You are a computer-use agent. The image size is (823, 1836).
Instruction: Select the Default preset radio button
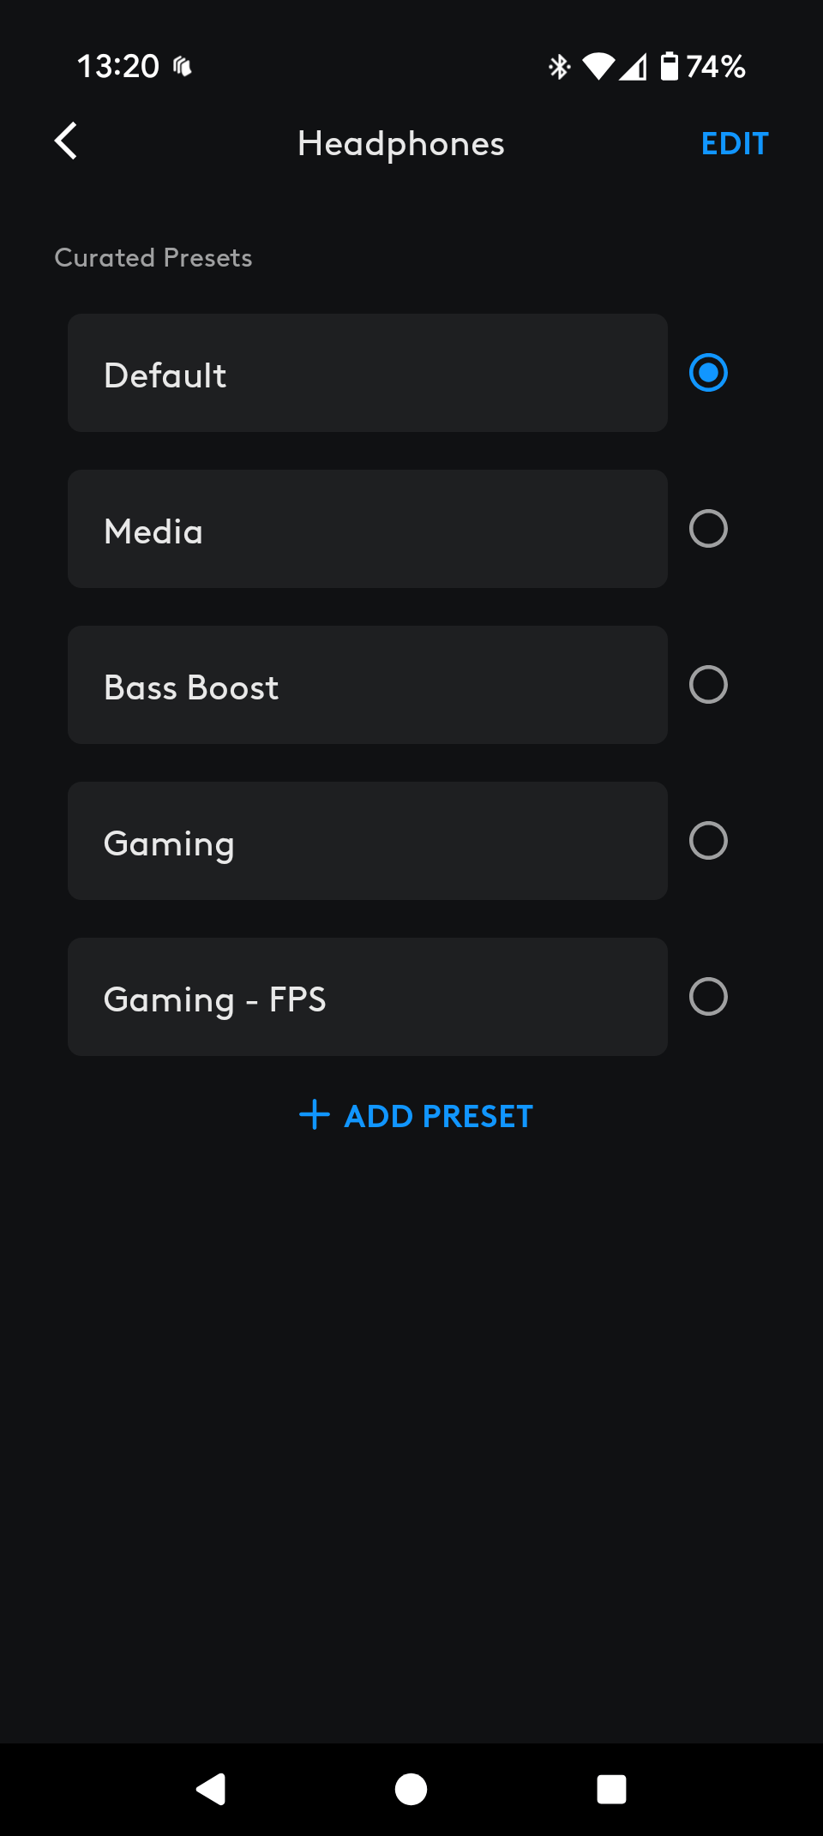[708, 373]
